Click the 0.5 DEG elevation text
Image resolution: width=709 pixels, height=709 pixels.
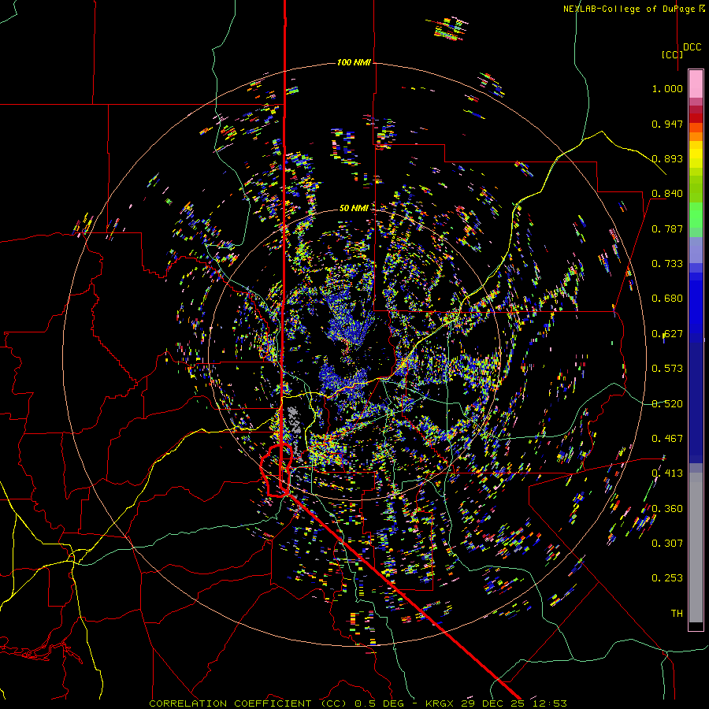[378, 703]
